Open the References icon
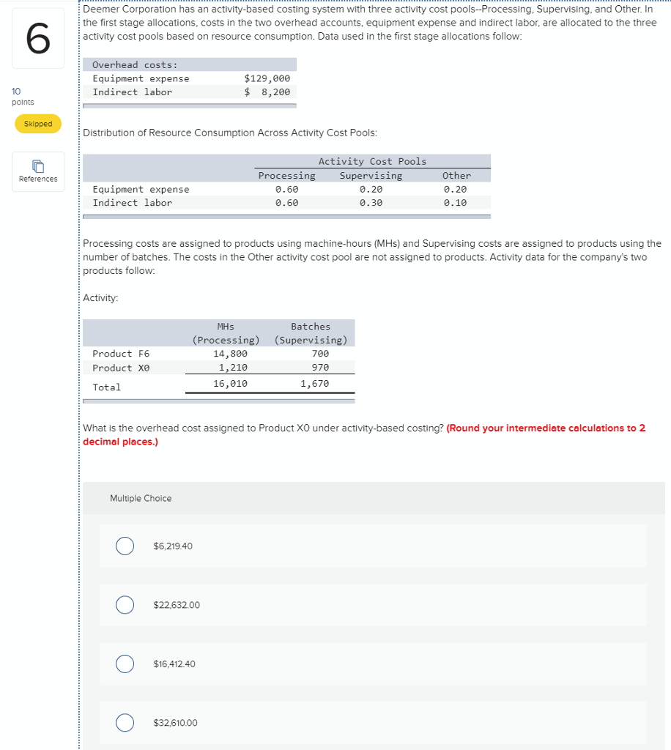The image size is (671, 750). (x=38, y=166)
